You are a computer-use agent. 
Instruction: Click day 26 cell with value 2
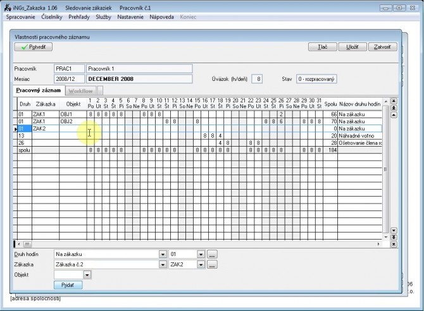pos(281,114)
